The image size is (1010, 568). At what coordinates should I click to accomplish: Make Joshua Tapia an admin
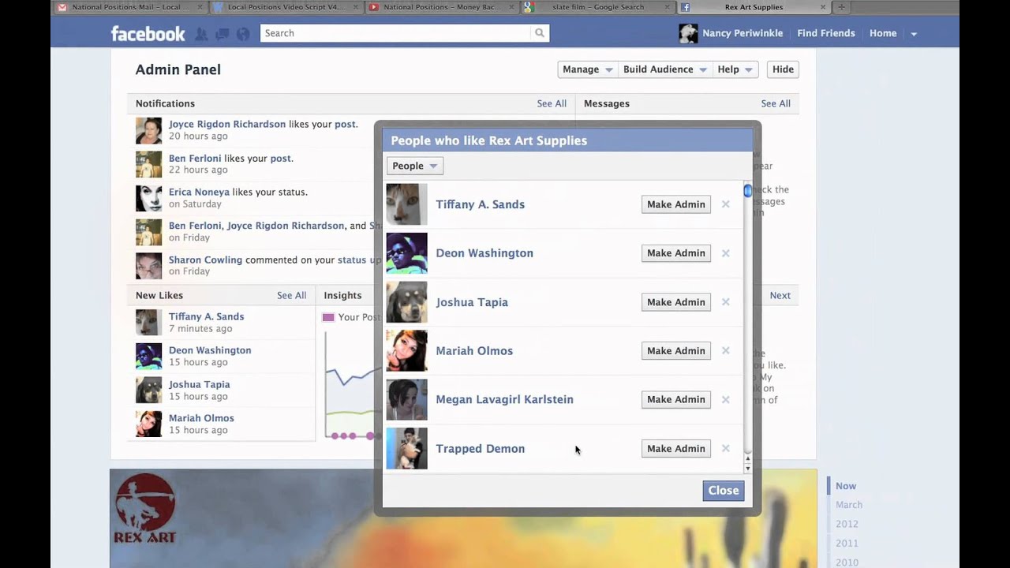pyautogui.click(x=675, y=302)
